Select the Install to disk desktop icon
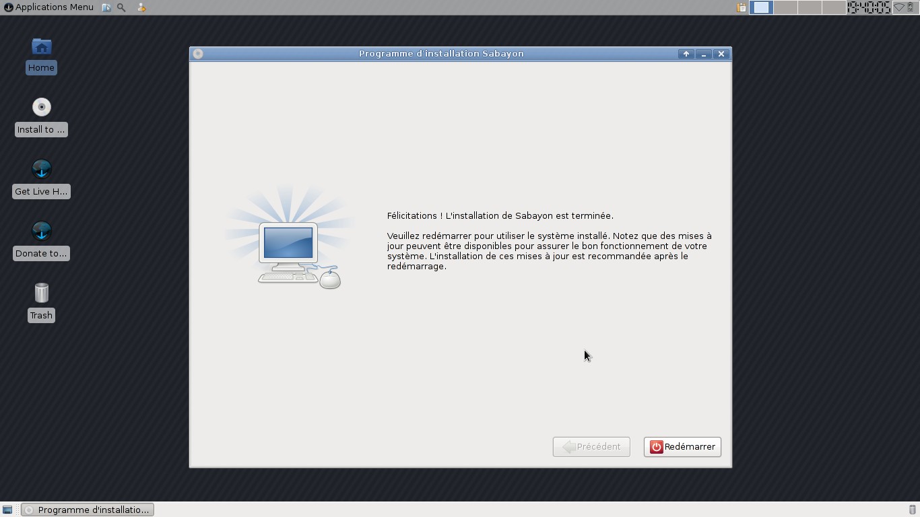Screen dimensions: 920x517 tap(41, 117)
